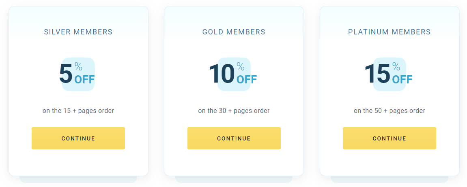Click the large number 10
467x187 pixels.
click(x=222, y=74)
